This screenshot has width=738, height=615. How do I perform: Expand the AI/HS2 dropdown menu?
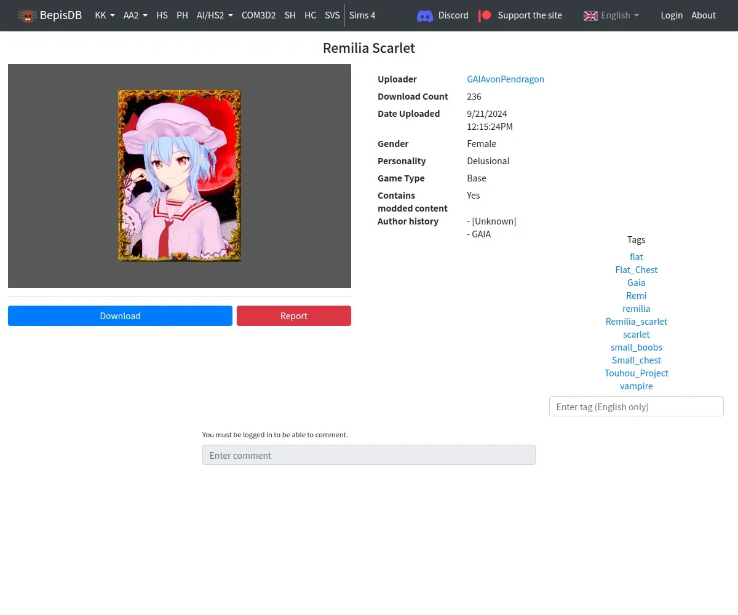point(215,15)
